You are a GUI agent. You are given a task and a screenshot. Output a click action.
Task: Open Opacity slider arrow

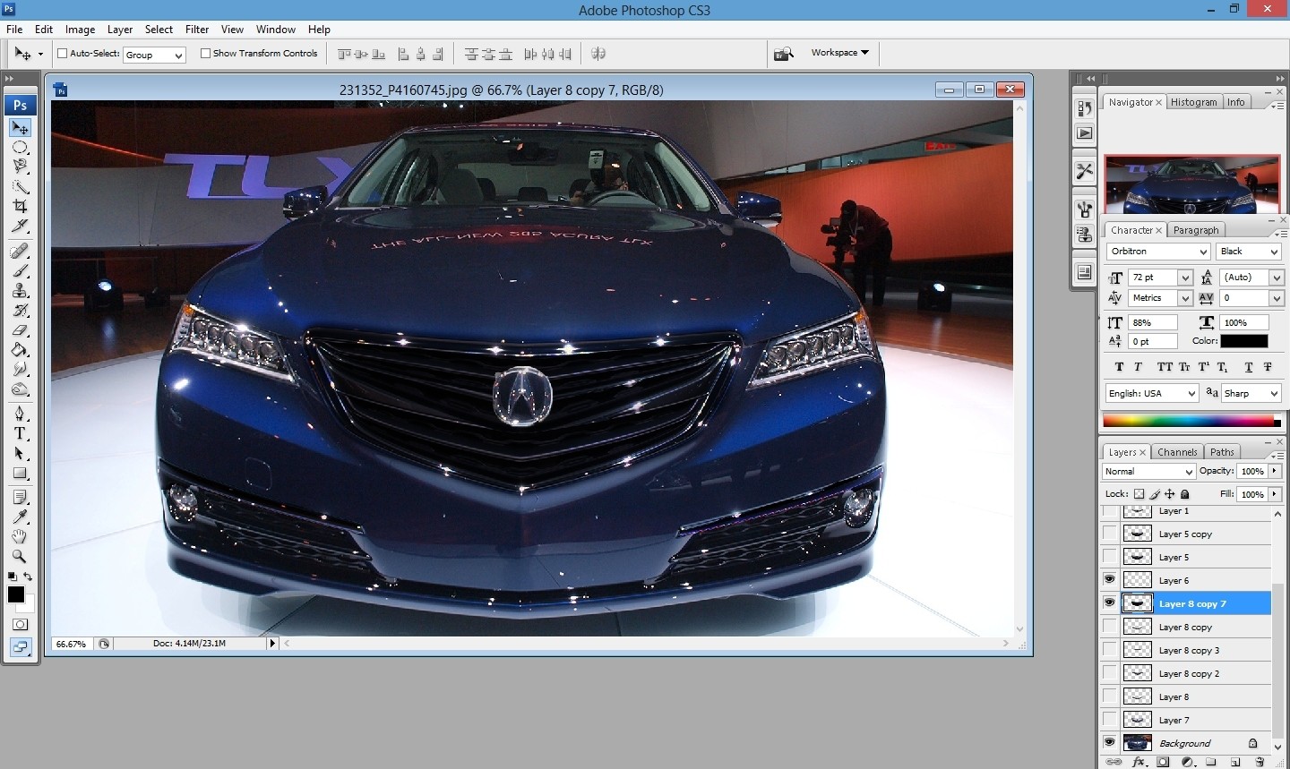[1275, 471]
